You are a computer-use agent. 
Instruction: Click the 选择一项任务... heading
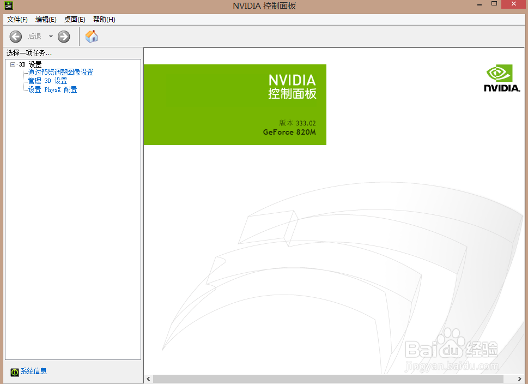[x=29, y=53]
